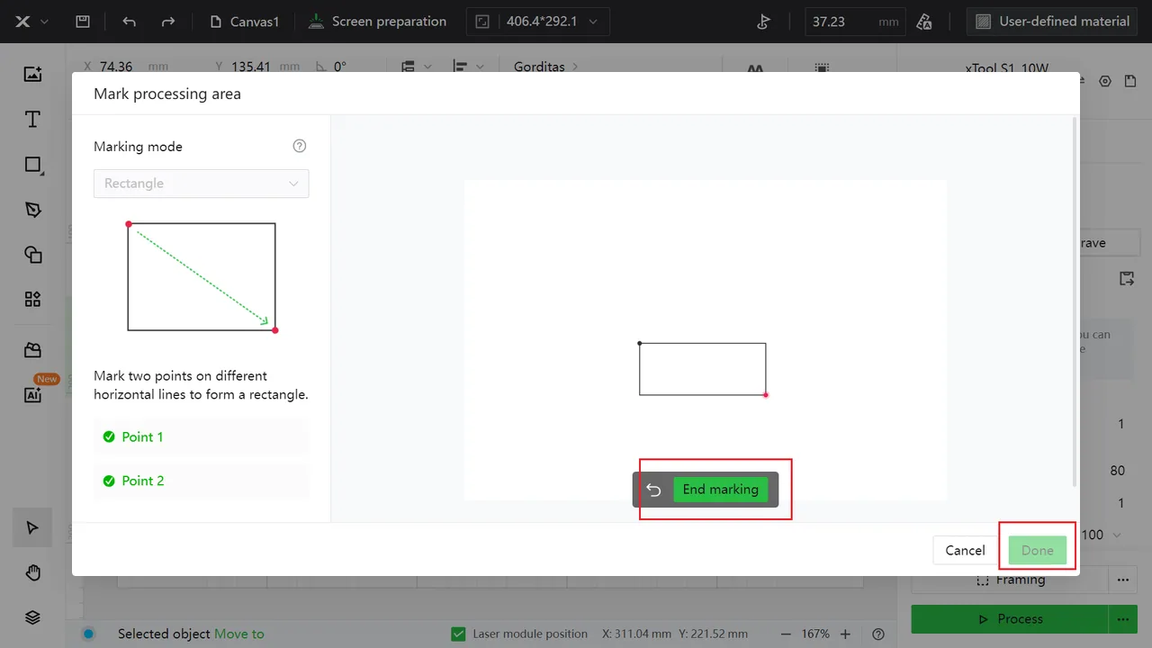Click the Marking mode help icon

pos(301,146)
